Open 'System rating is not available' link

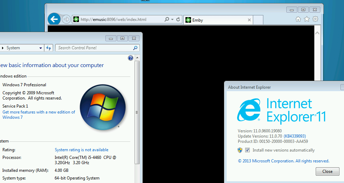point(82,150)
